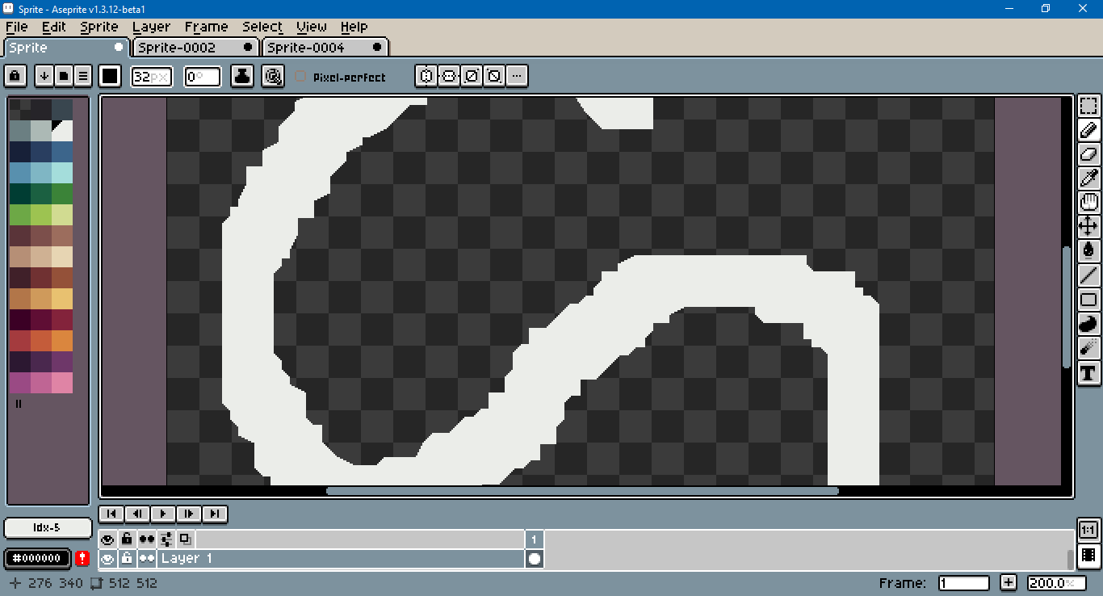This screenshot has height=596, width=1103.
Task: Select the Line tool
Action: [1088, 275]
